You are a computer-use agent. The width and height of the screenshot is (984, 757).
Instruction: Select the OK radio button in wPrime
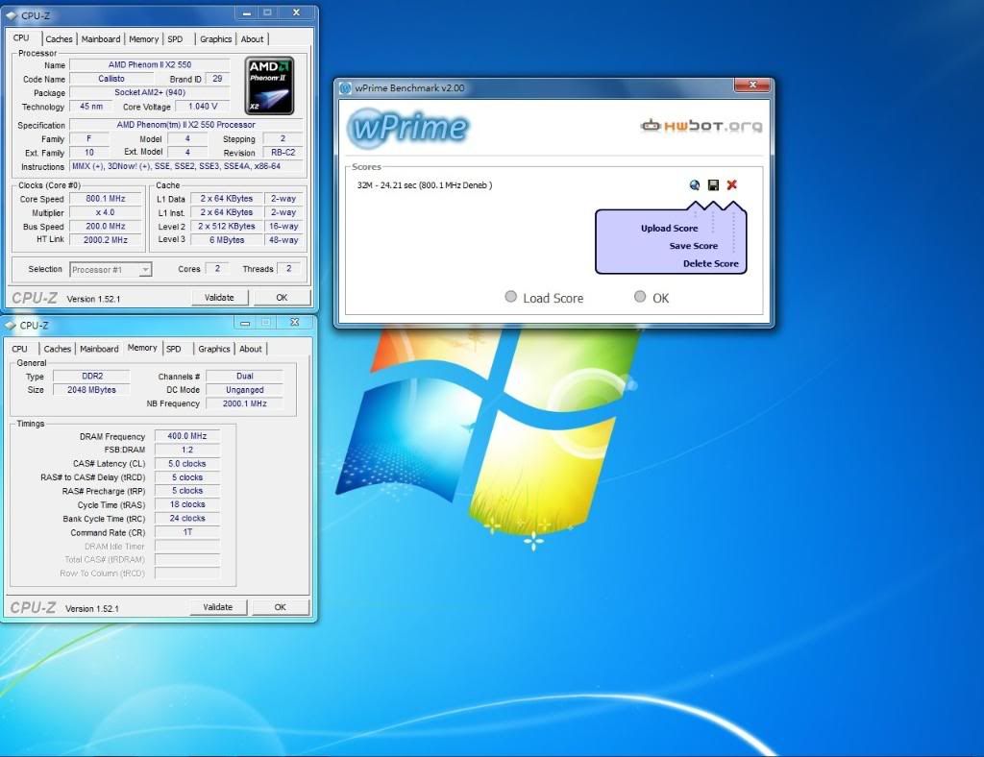[639, 297]
